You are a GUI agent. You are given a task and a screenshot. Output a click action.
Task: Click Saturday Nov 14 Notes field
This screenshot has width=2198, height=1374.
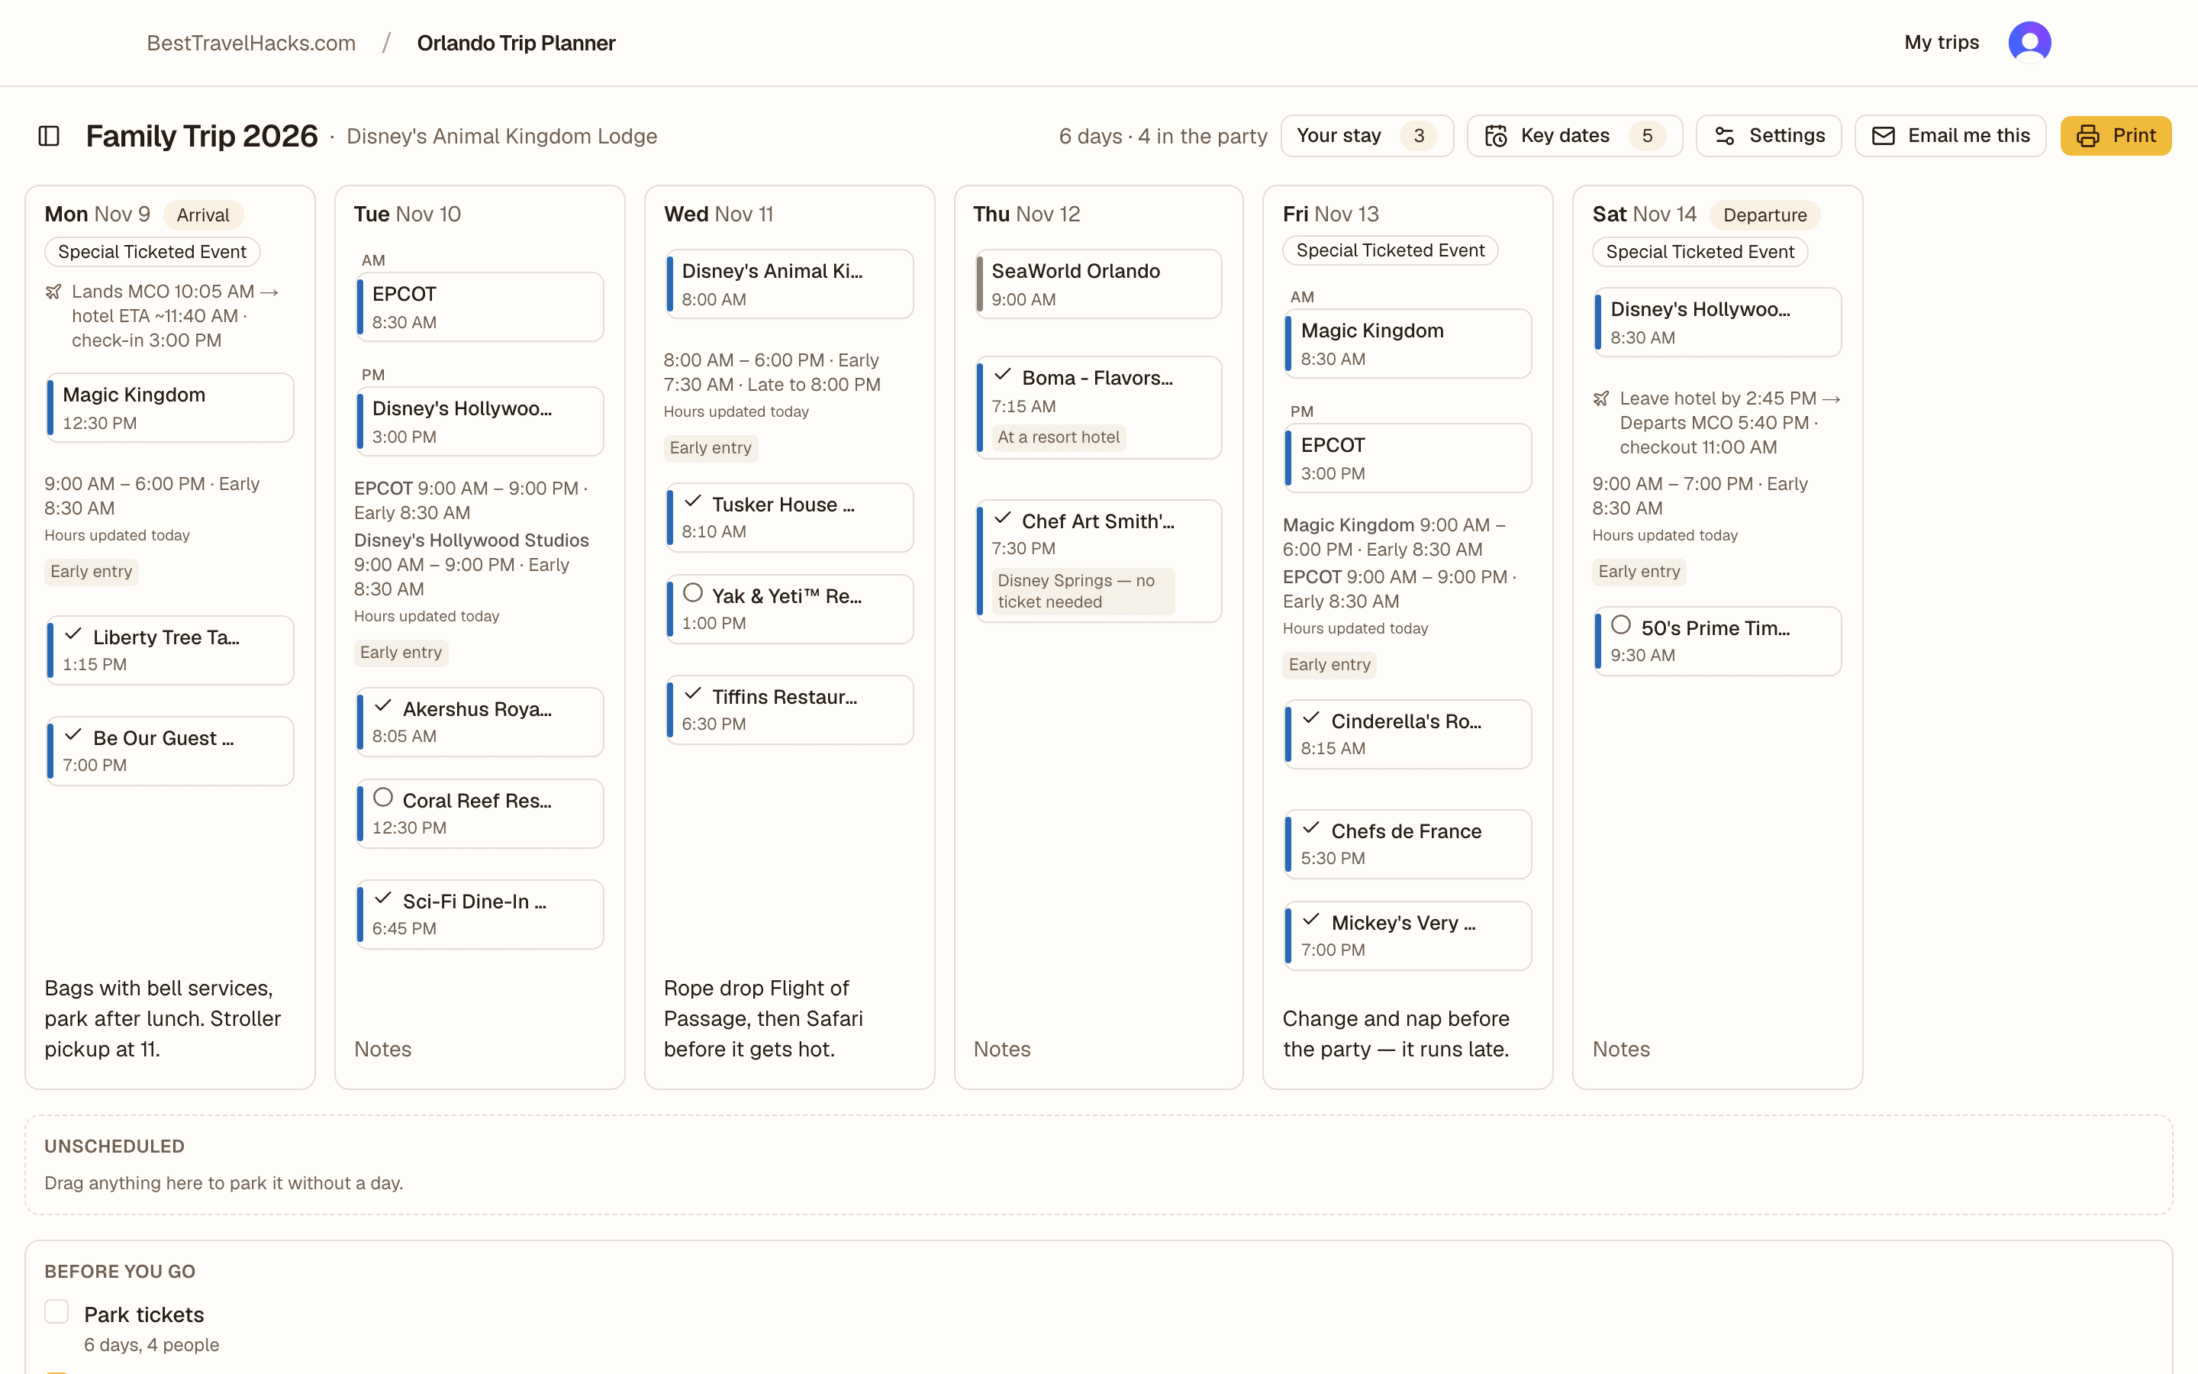[x=1717, y=1050]
